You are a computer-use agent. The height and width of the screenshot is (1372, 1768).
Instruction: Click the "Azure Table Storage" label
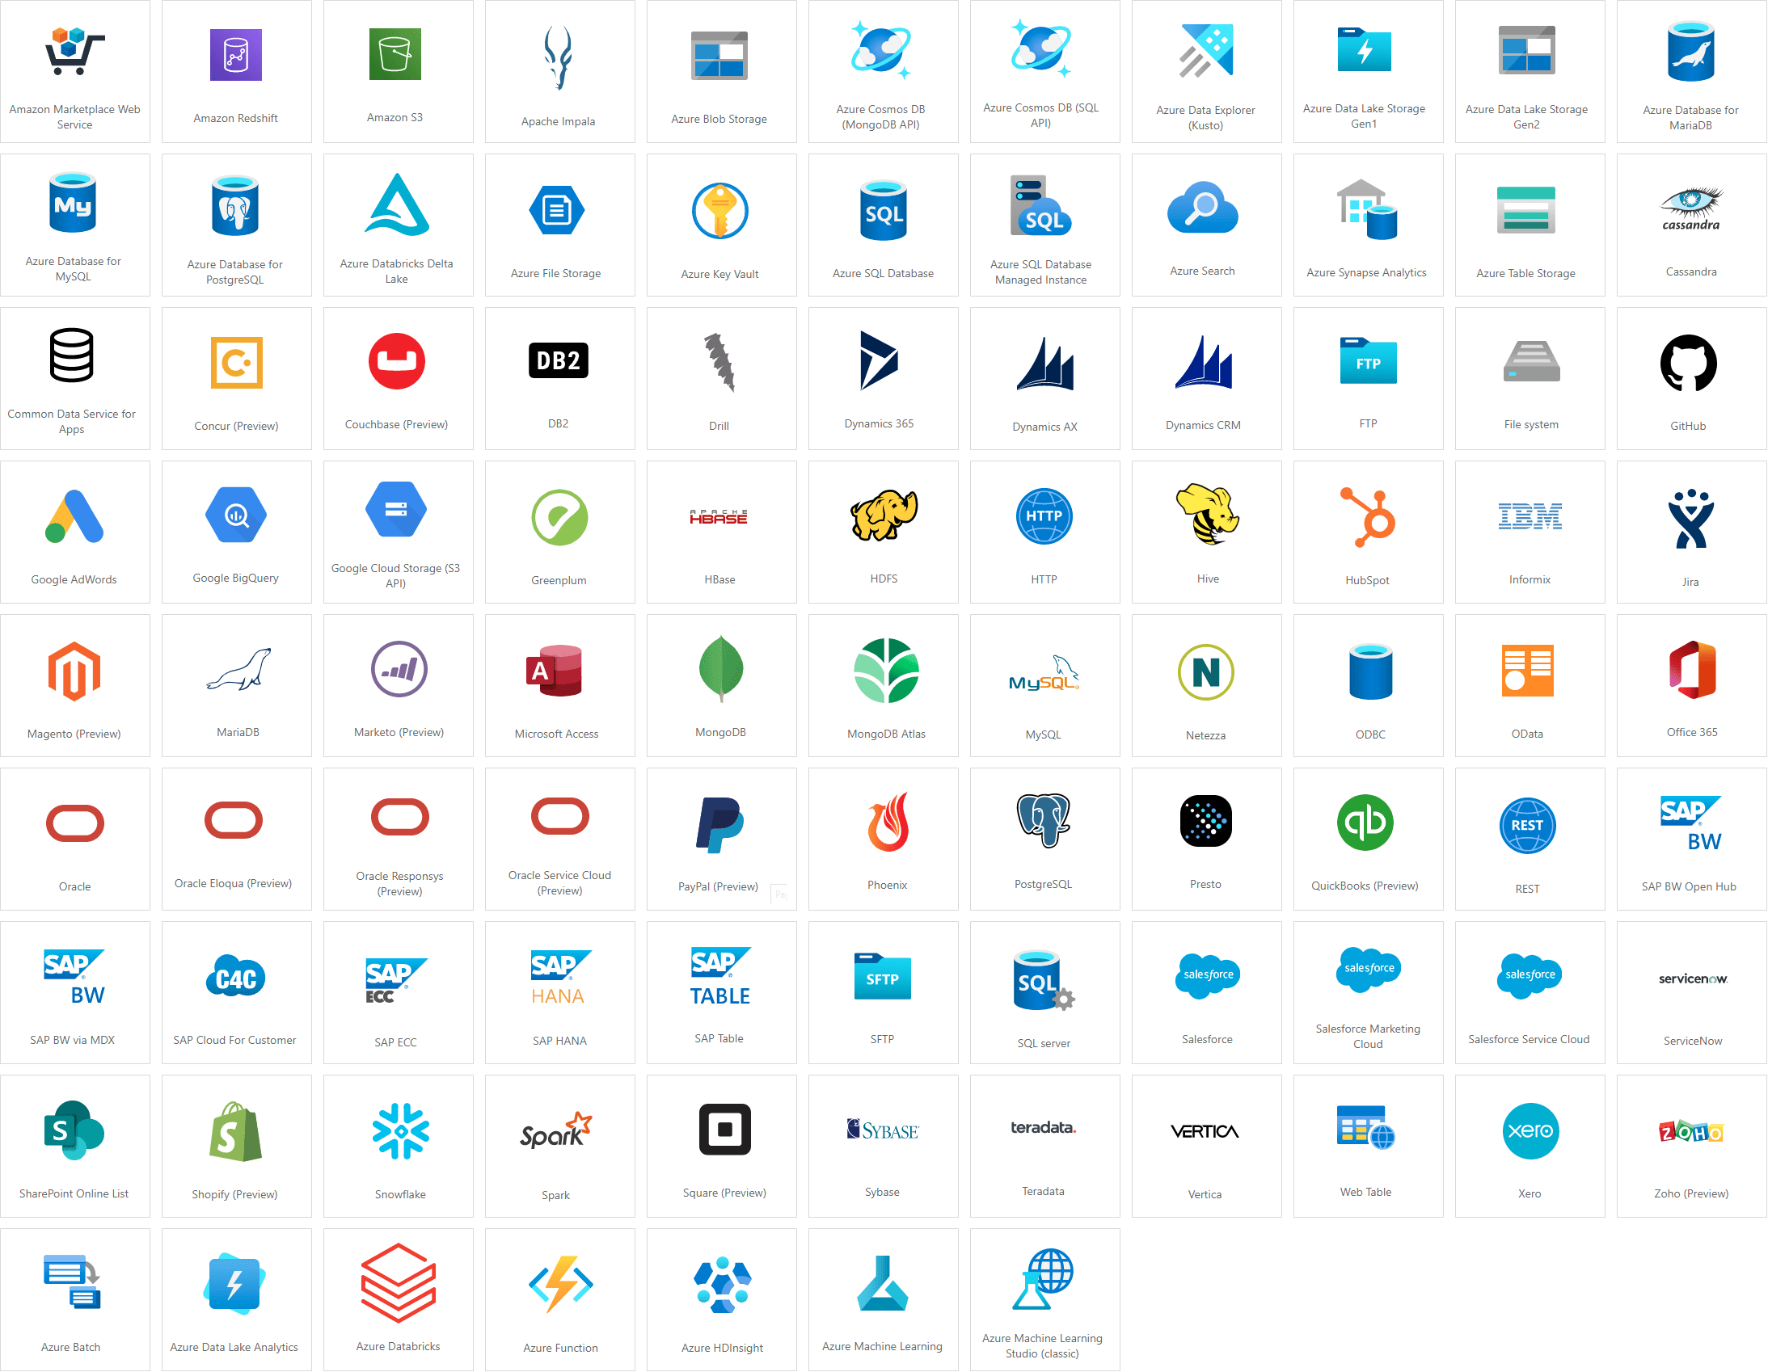(1526, 273)
